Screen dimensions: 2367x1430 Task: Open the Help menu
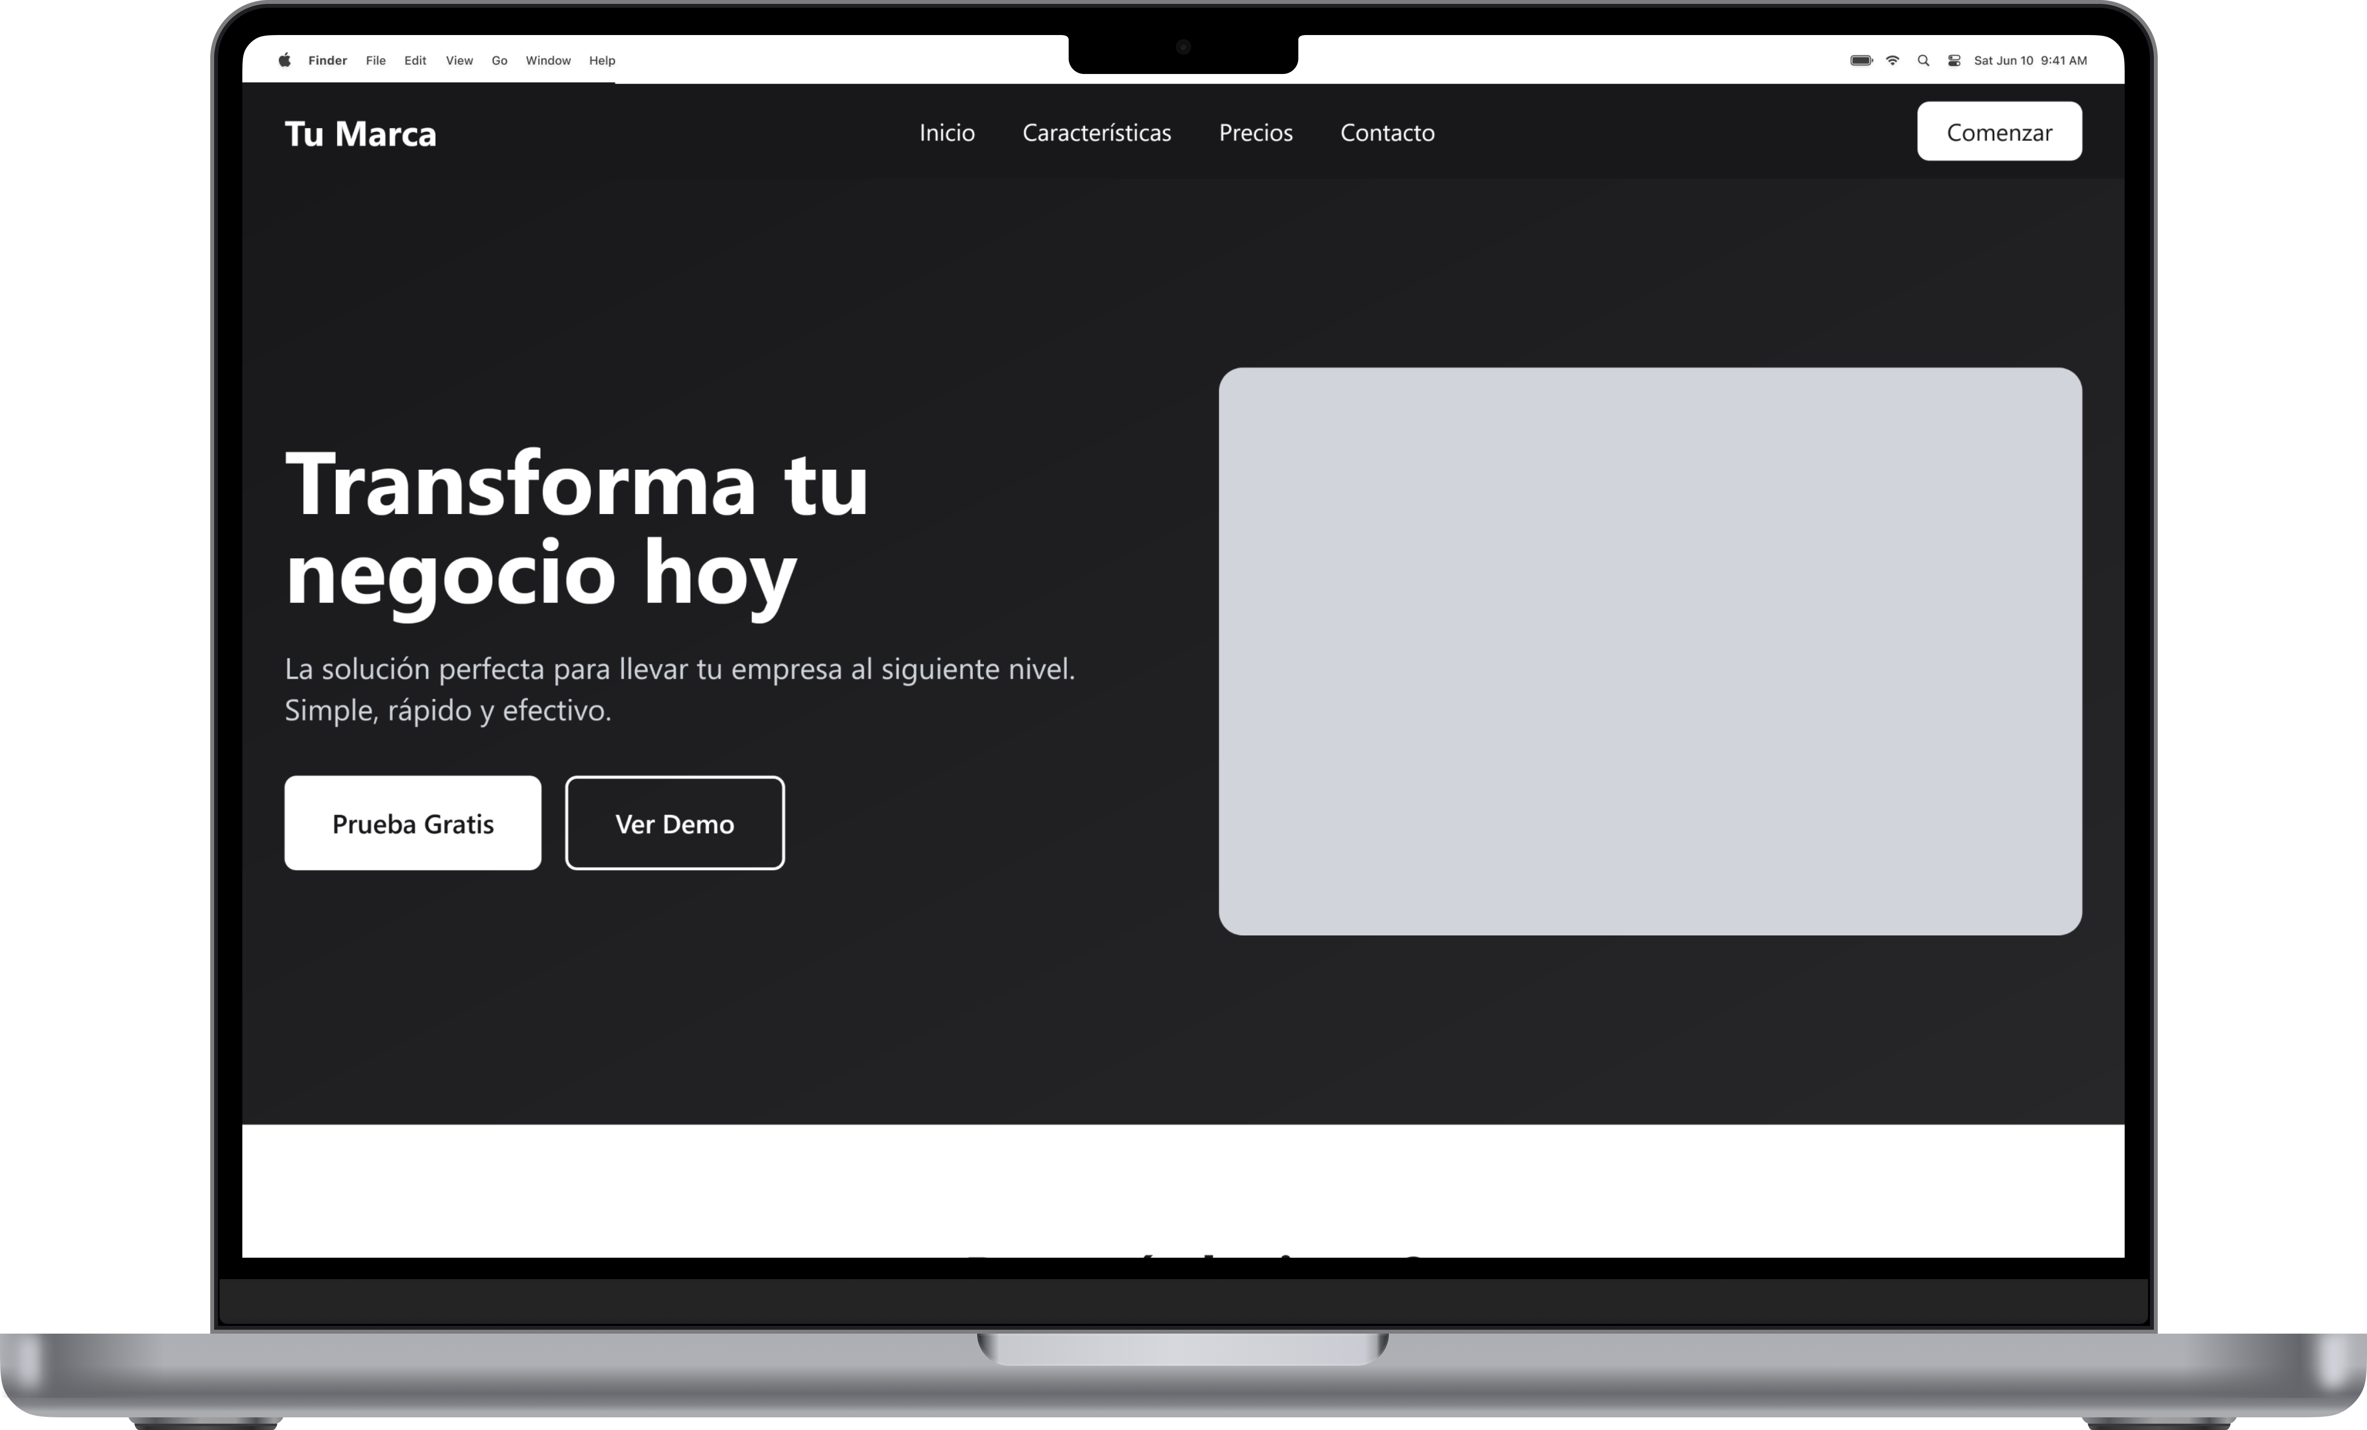[x=602, y=60]
